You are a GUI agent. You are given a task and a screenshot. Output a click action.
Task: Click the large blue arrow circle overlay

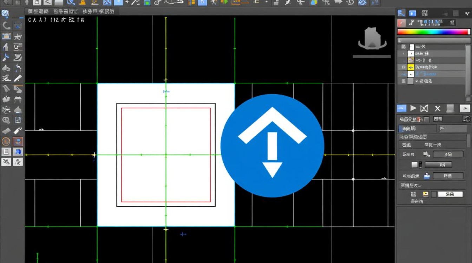272,146
